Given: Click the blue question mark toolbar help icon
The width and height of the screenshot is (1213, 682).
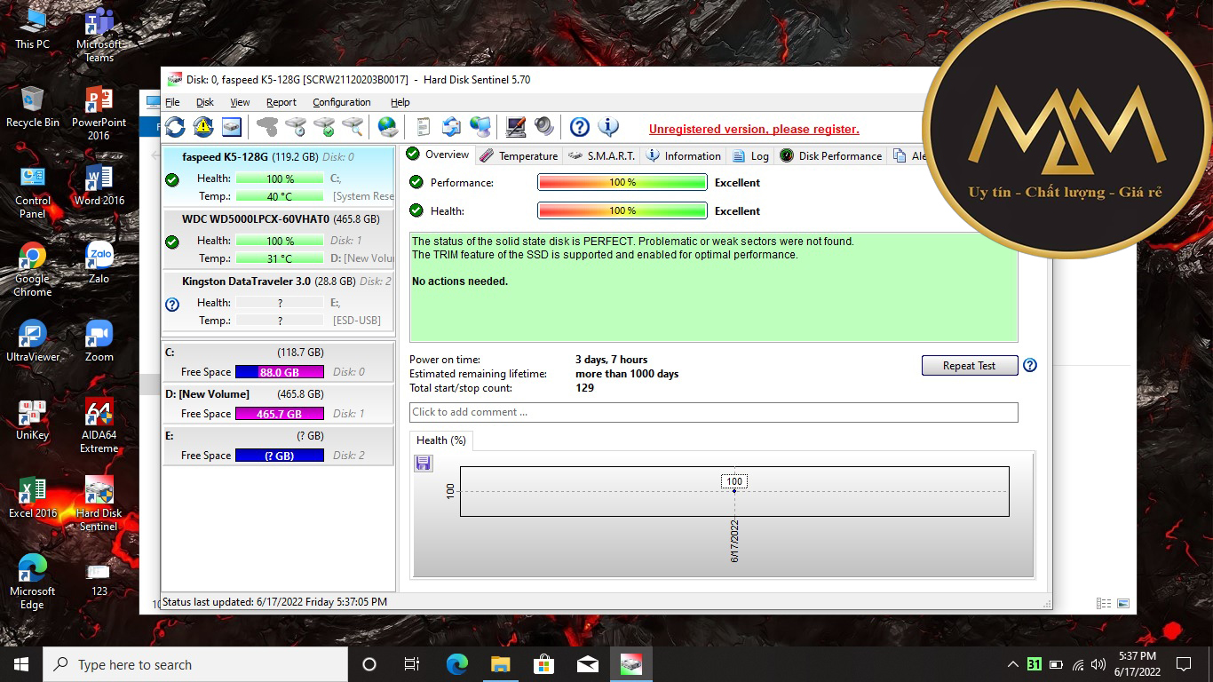Looking at the screenshot, I should [580, 127].
